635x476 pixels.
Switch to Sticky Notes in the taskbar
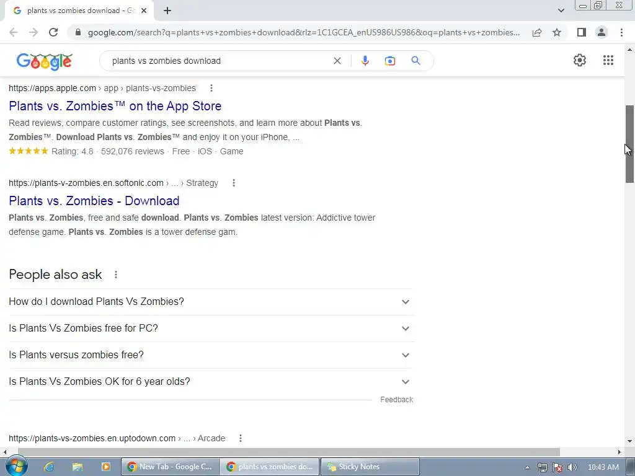point(370,467)
